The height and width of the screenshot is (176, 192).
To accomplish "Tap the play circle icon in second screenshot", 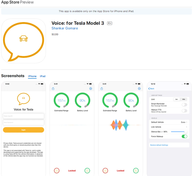I will tap(91, 89).
